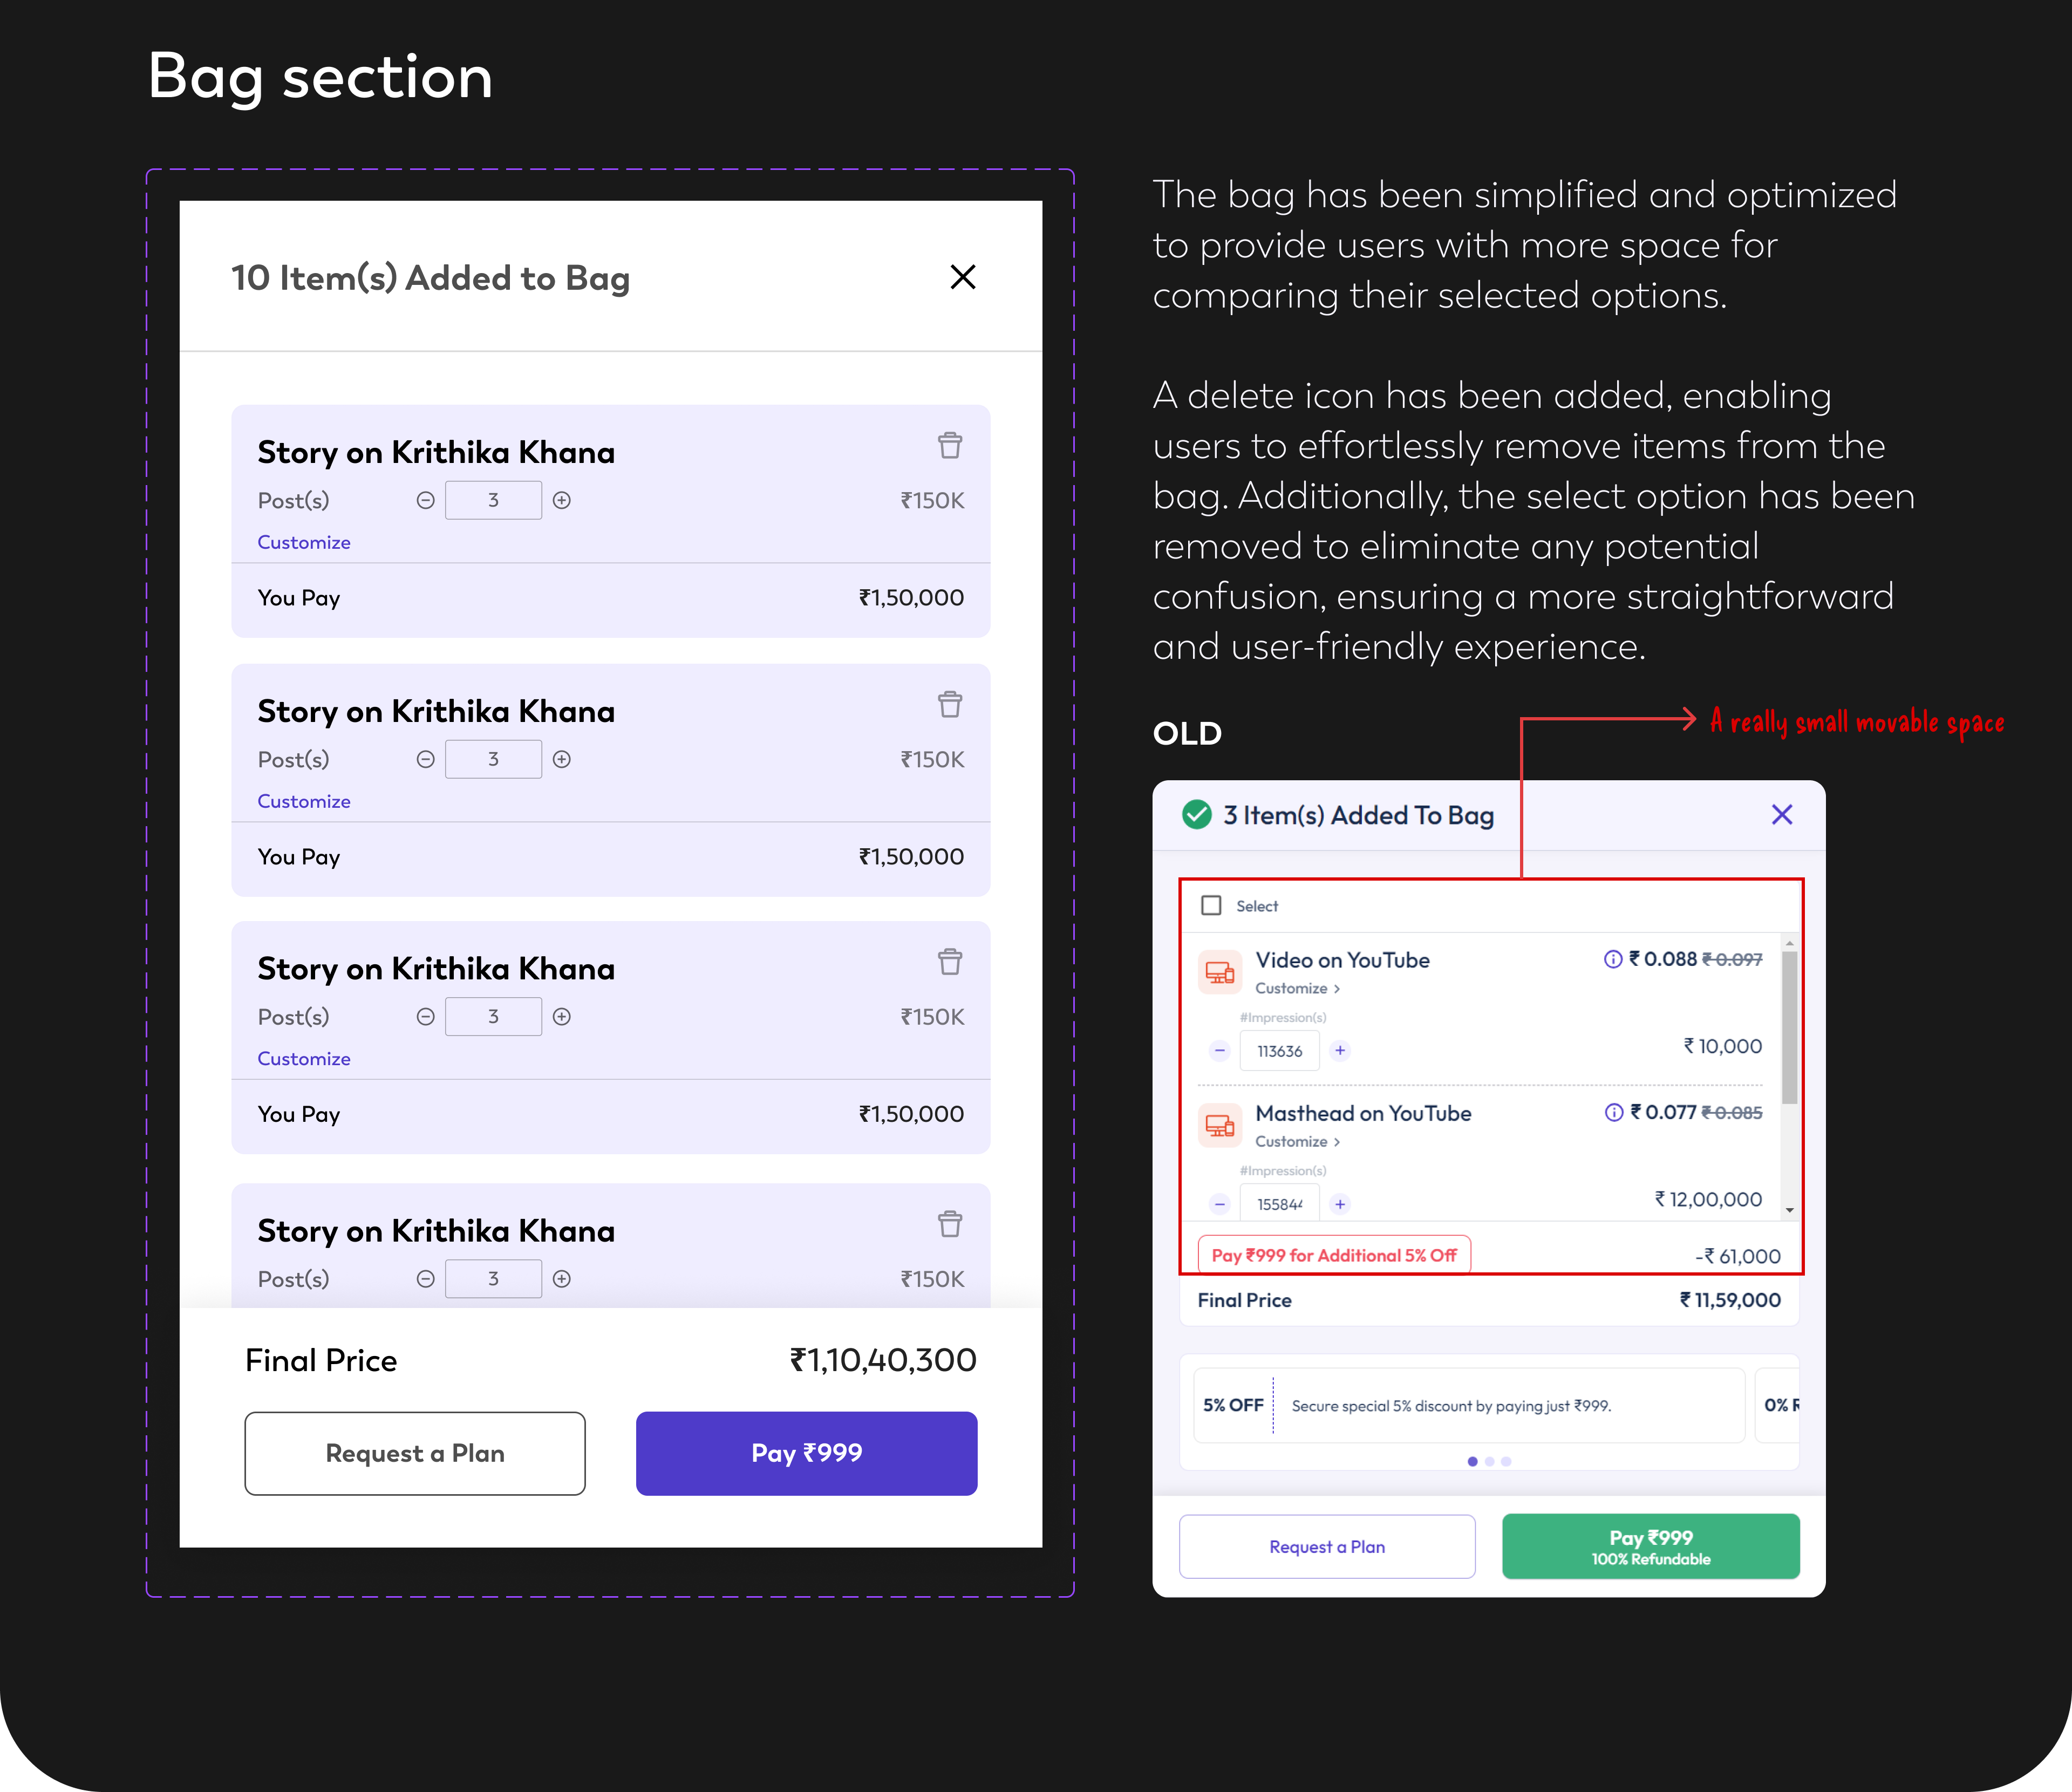The width and height of the screenshot is (2072, 1792).
Task: Increase posts in the first Story card
Action: (x=562, y=500)
